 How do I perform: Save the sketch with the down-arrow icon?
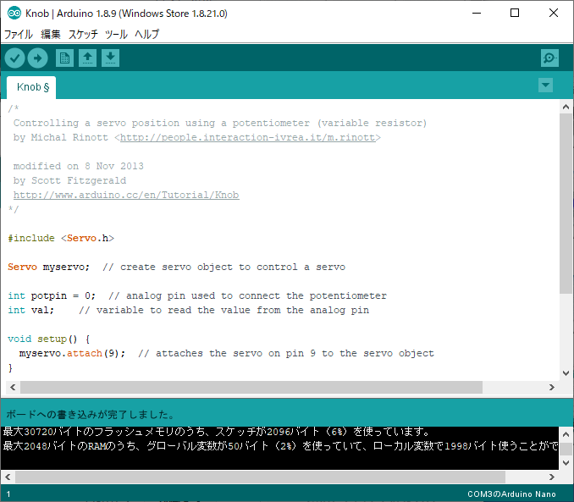[110, 58]
